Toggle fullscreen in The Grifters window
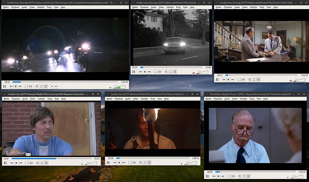This screenshot has width=309, height=182. tap(229, 176)
